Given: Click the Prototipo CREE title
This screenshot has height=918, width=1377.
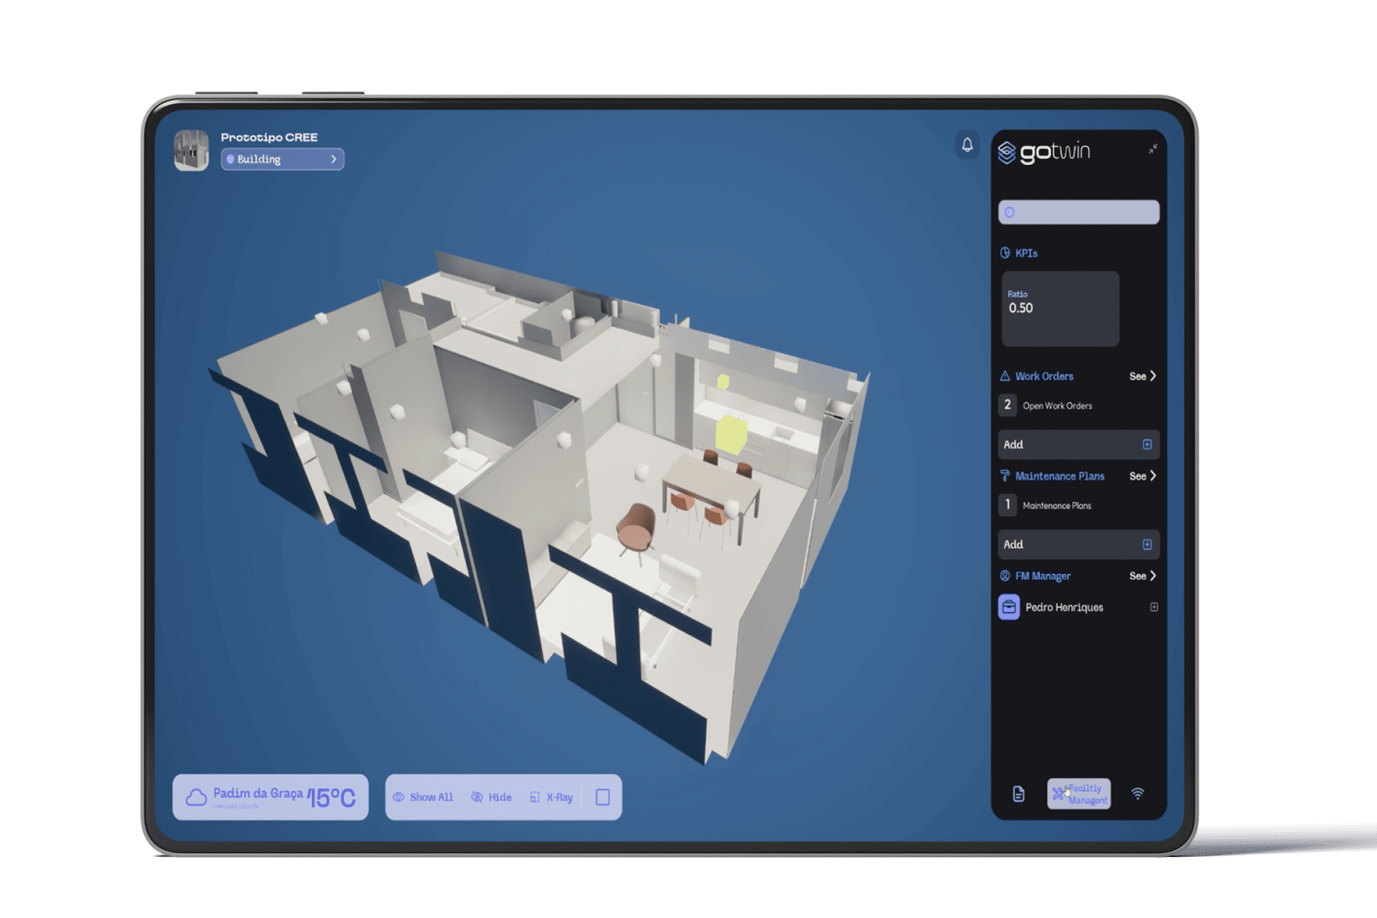Looking at the screenshot, I should 269,137.
